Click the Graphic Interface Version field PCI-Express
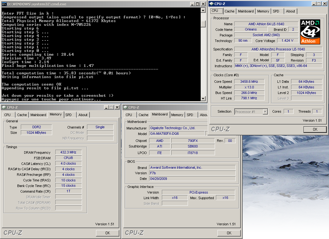 199,192
